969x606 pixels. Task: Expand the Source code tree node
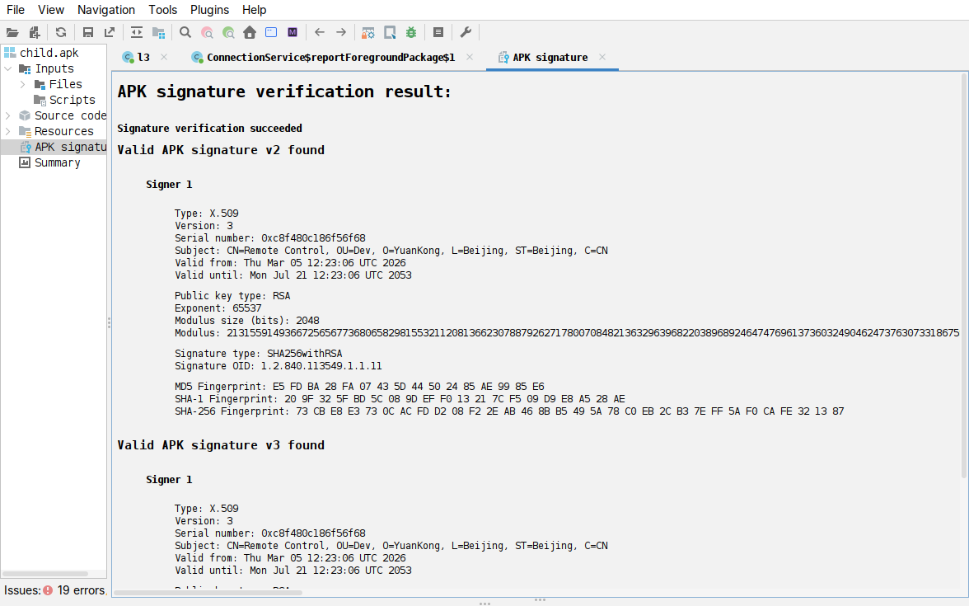coord(8,115)
